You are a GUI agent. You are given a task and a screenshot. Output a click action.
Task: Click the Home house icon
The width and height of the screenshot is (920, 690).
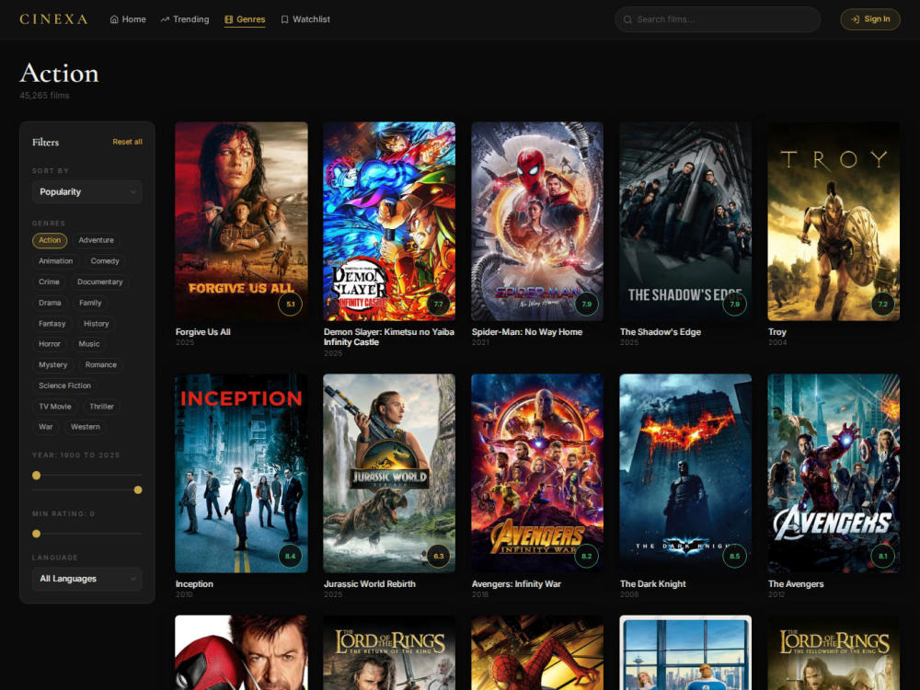(114, 19)
